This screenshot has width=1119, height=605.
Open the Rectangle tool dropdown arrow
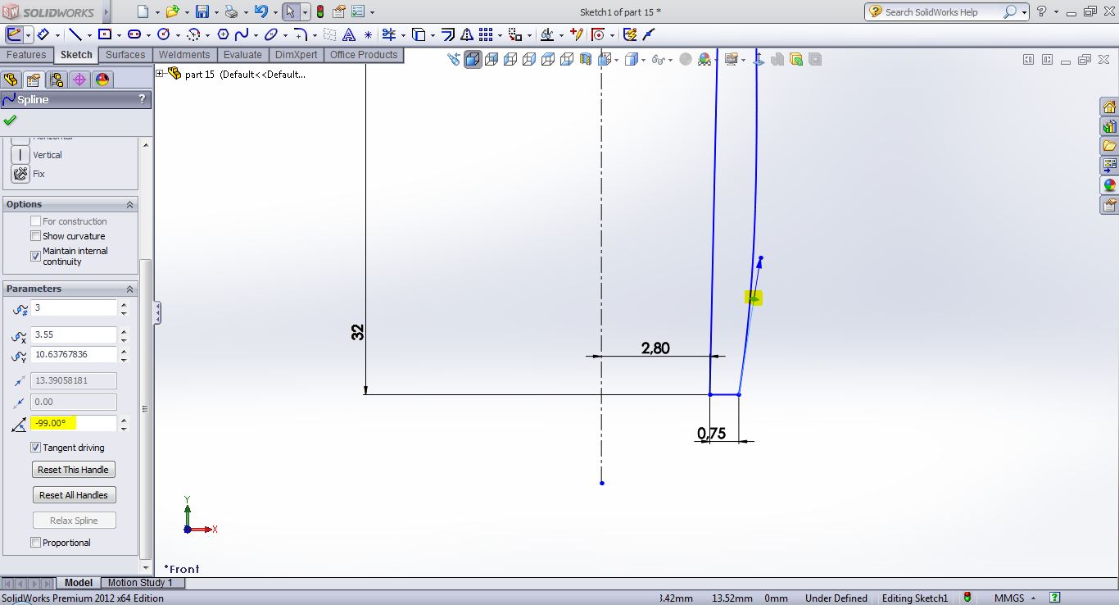point(120,34)
